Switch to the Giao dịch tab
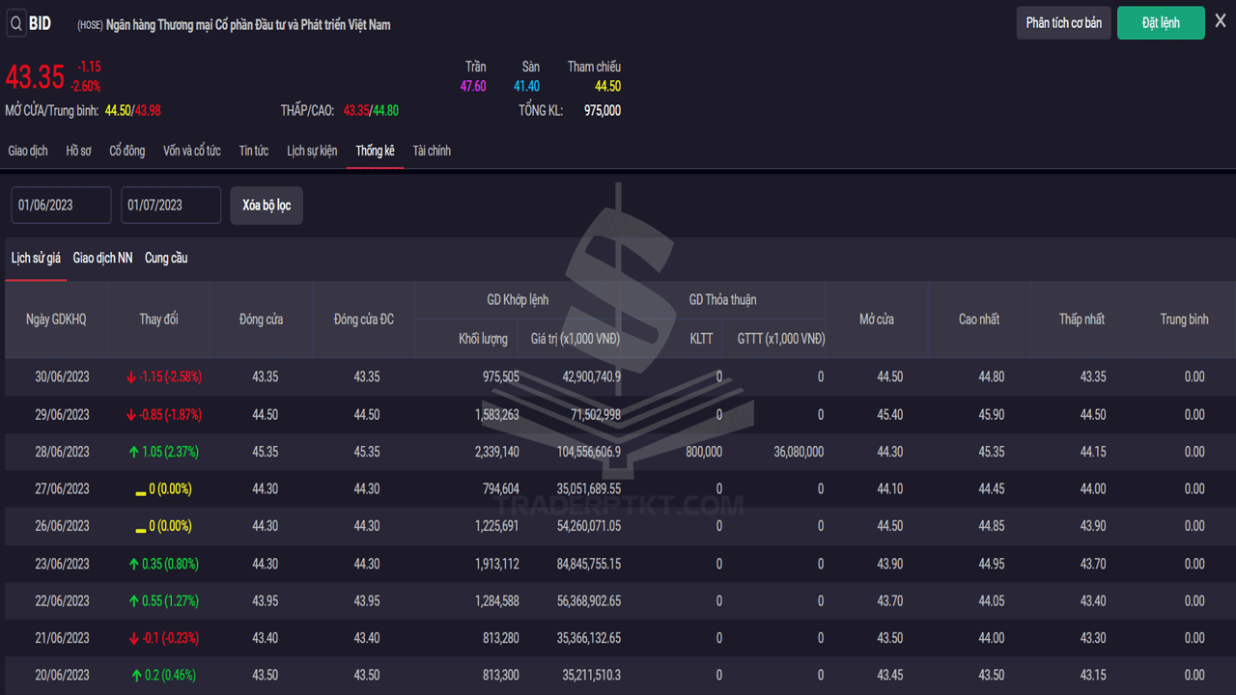Viewport: 1236px width, 695px height. pos(28,151)
